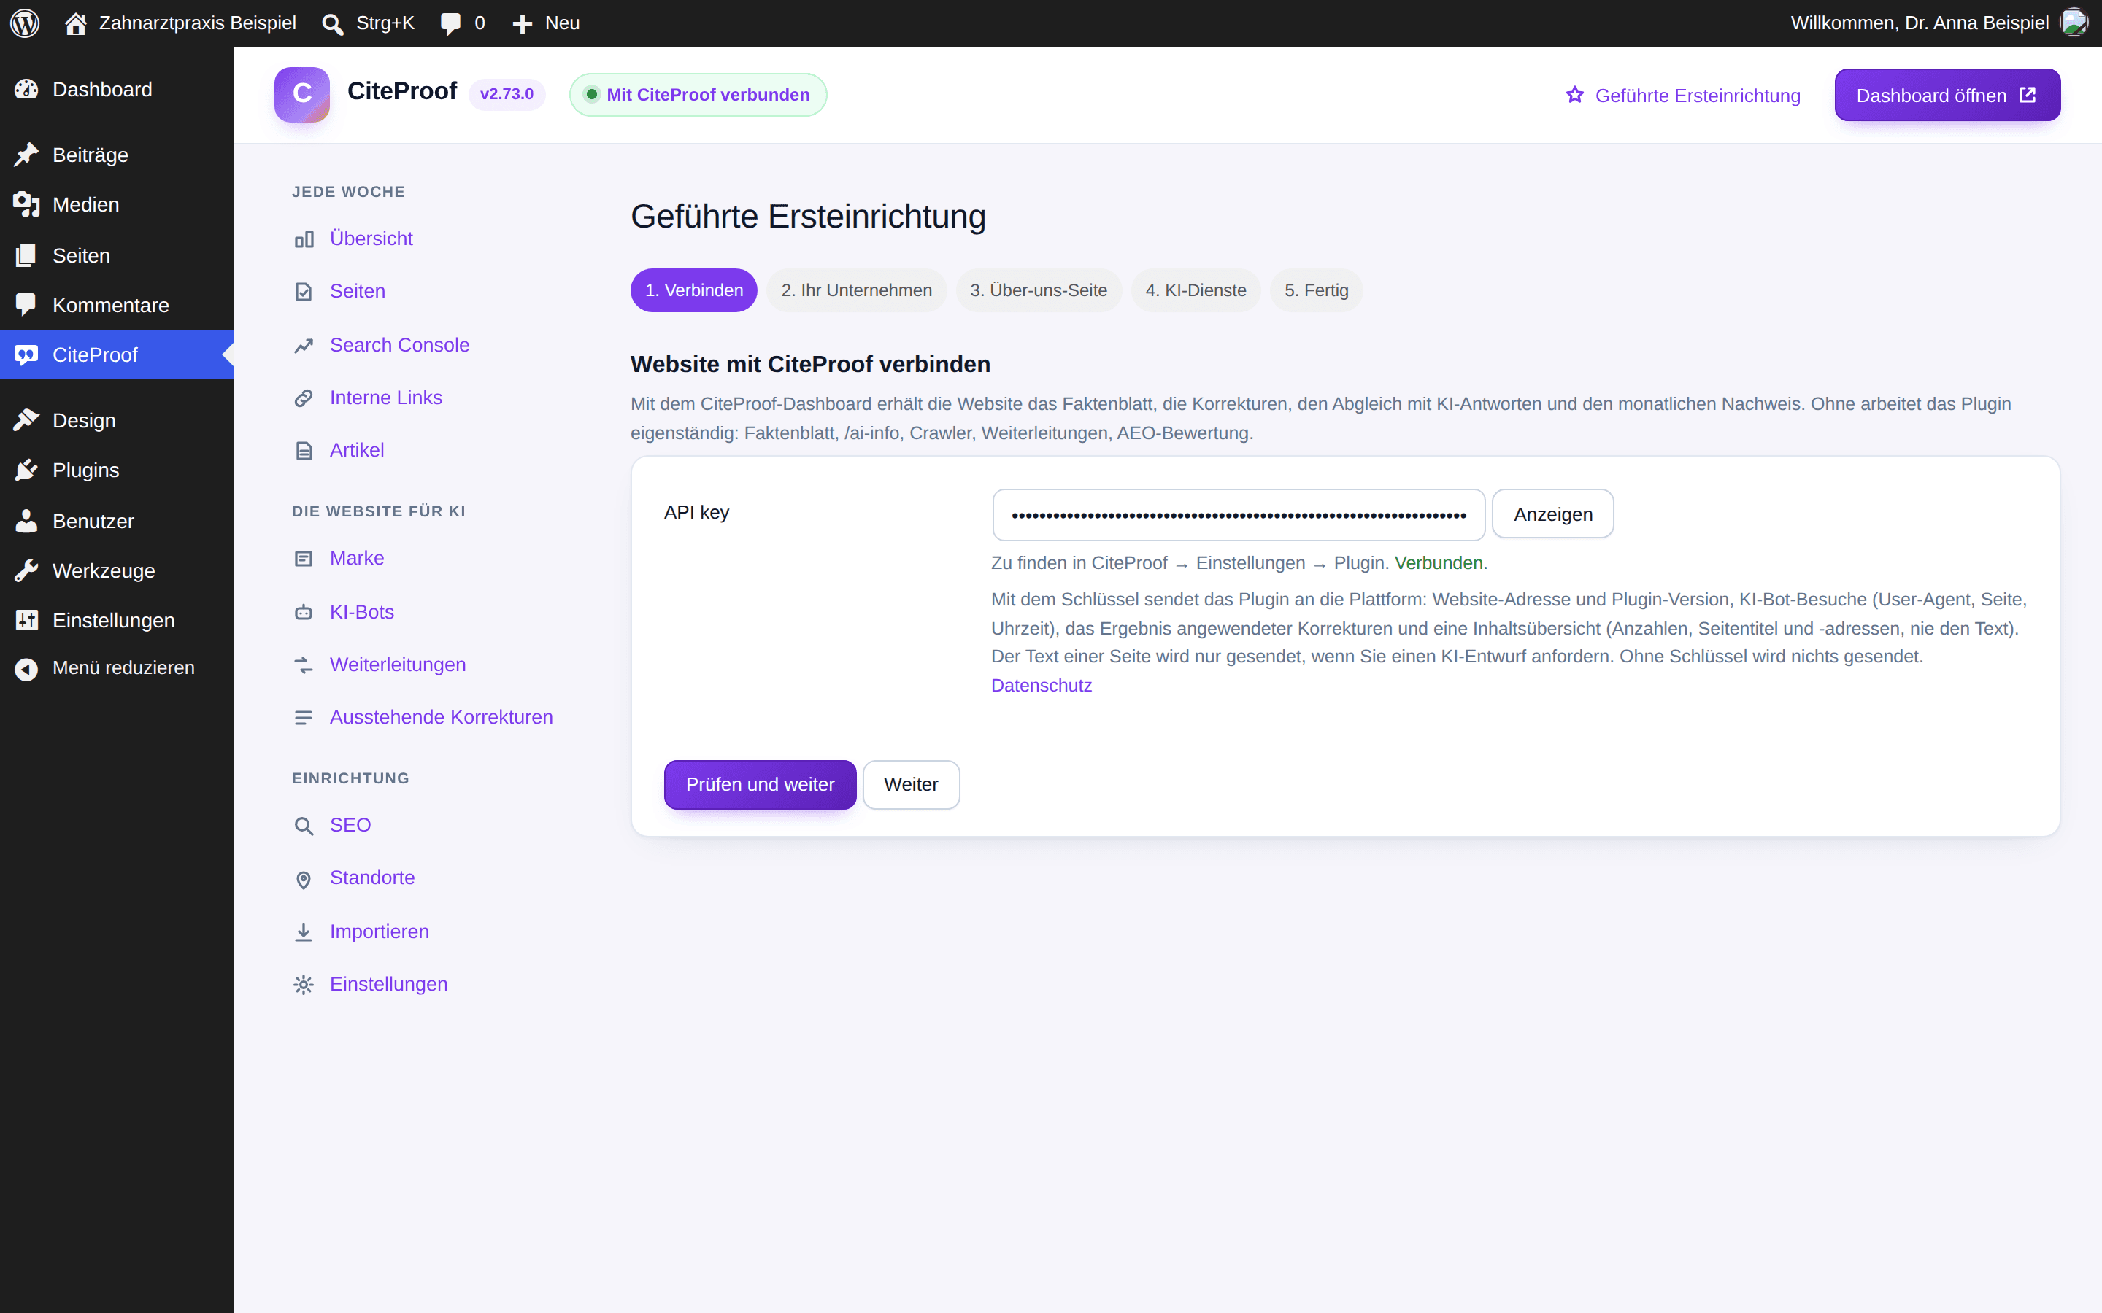Image resolution: width=2102 pixels, height=1313 pixels.
Task: Open Ausstehende Korrekturen link
Action: 442,716
